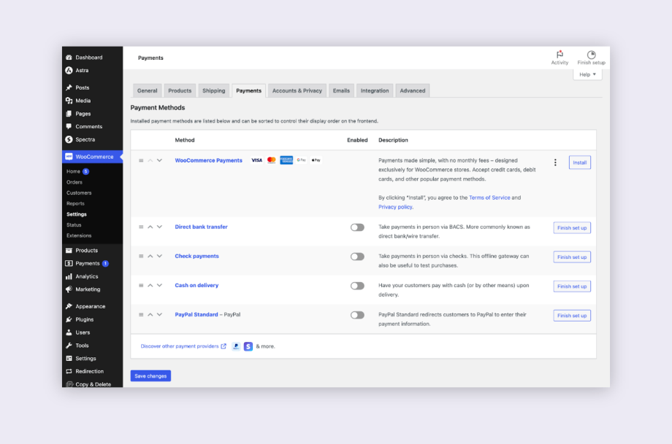Click Finish set up for PayPal Standard
The image size is (672, 444).
(572, 316)
